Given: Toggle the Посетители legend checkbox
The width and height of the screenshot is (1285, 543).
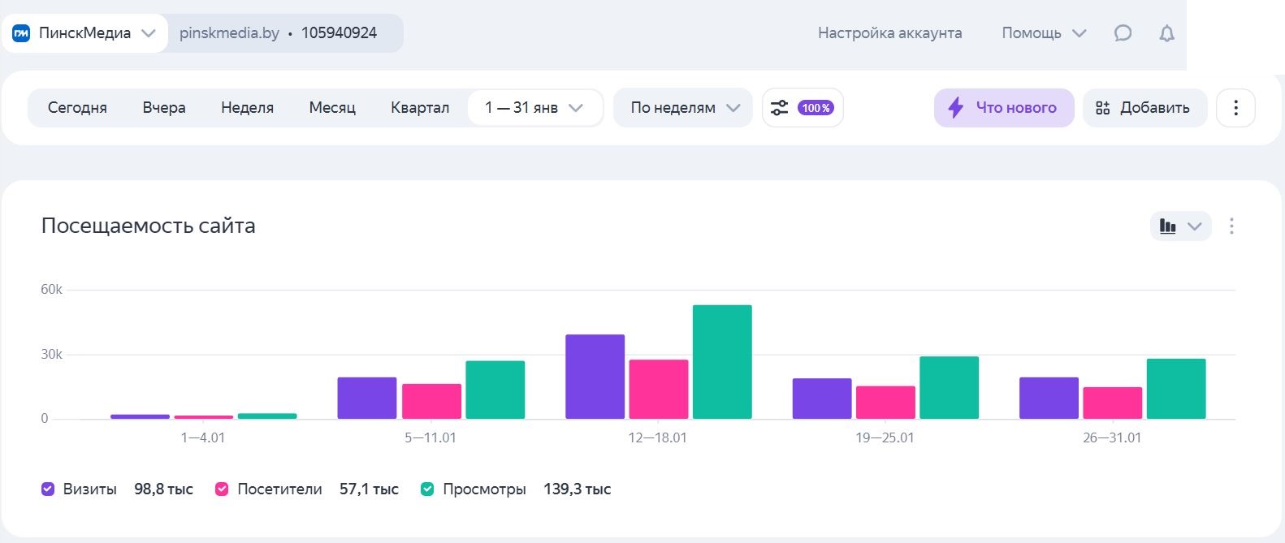Looking at the screenshot, I should [x=222, y=489].
